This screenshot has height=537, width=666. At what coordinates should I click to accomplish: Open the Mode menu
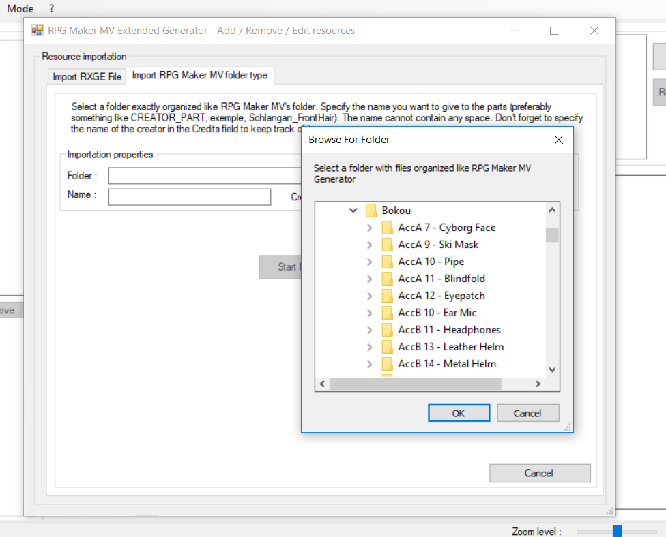click(20, 8)
